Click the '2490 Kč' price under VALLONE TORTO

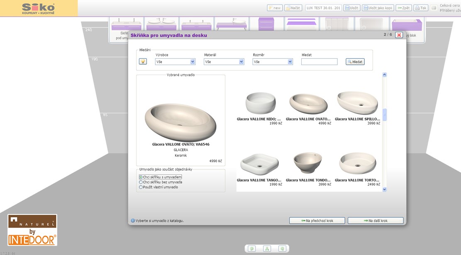374,185
